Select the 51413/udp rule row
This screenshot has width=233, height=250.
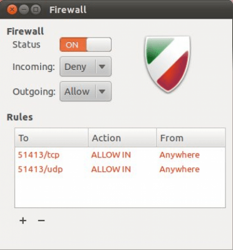[x=120, y=169]
